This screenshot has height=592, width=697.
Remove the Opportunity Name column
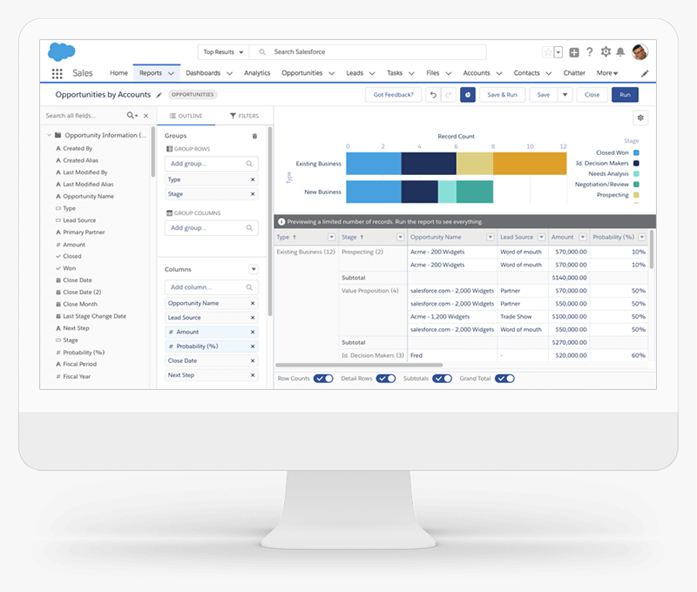click(x=253, y=303)
